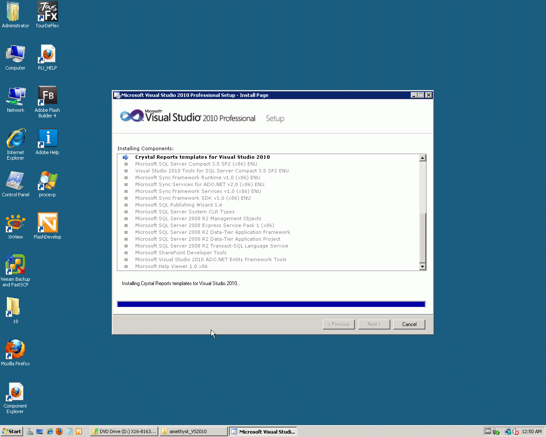Open Veeam Backup and FastSCP shortcut
Viewport: 546px width, 437px height.
[x=15, y=271]
